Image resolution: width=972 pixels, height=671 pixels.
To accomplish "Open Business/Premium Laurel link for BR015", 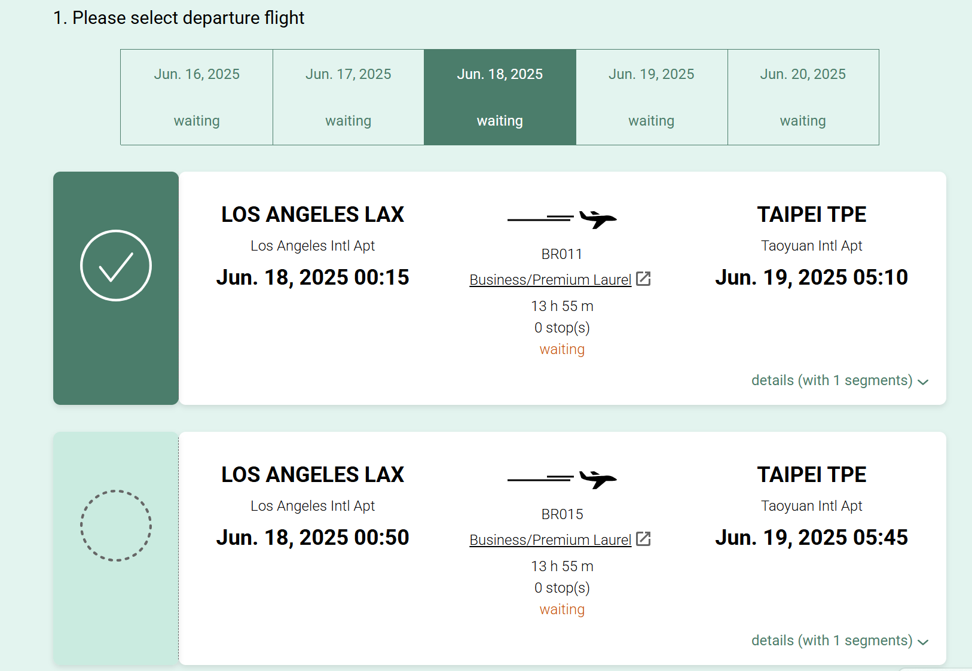I will tap(550, 540).
